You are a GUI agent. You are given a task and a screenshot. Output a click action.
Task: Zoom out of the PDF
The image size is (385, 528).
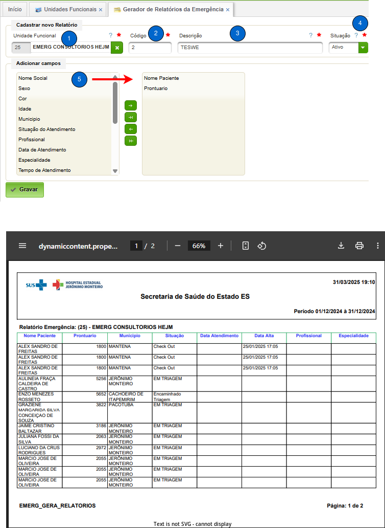[178, 246]
